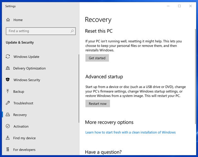
Task: Open the Activation page
Action: pyautogui.click(x=21, y=126)
